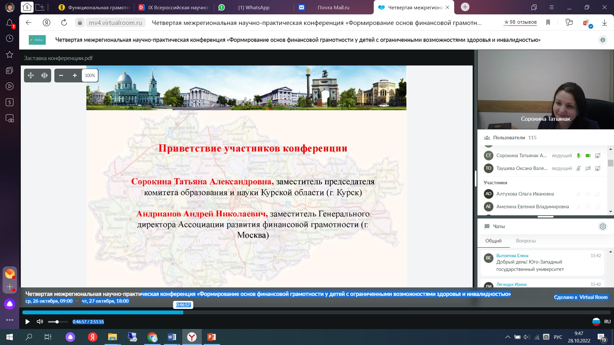Viewport: 614px width, 345px height.
Task: Select the Общий chat tab
Action: point(493,241)
